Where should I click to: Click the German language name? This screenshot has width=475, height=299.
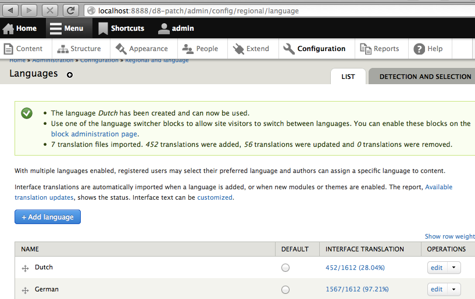click(x=47, y=289)
